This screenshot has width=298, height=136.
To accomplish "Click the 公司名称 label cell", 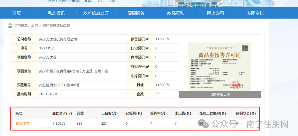I will [24, 39].
